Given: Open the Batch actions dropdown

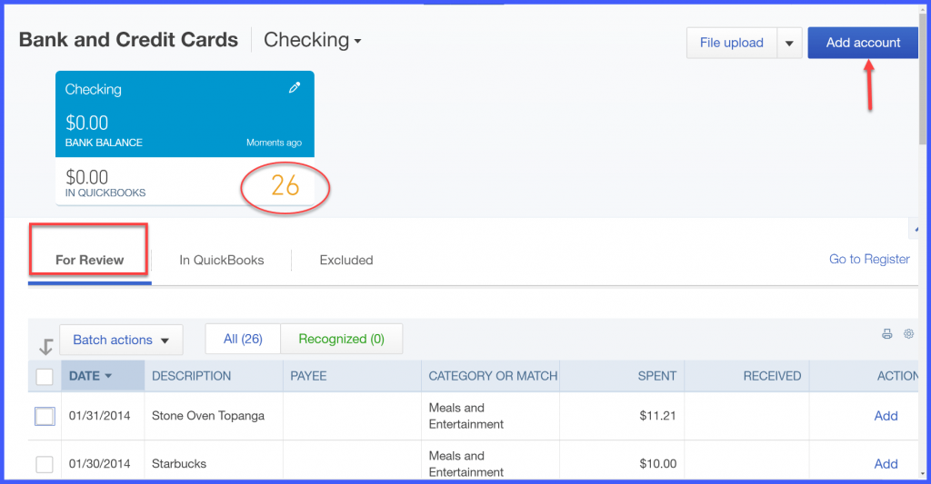Looking at the screenshot, I should [121, 340].
